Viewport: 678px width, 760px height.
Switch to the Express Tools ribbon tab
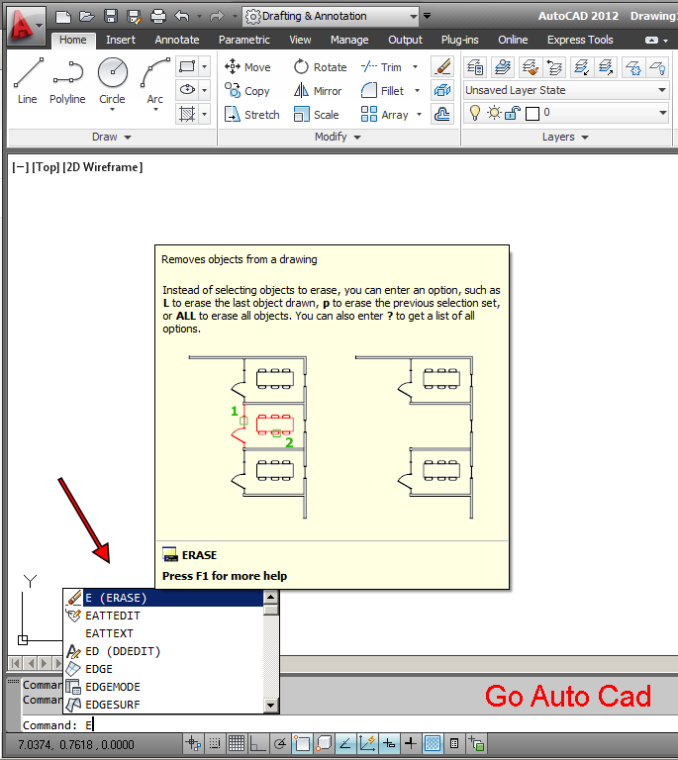[x=580, y=40]
